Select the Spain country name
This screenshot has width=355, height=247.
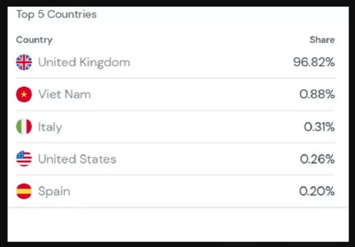54,192
